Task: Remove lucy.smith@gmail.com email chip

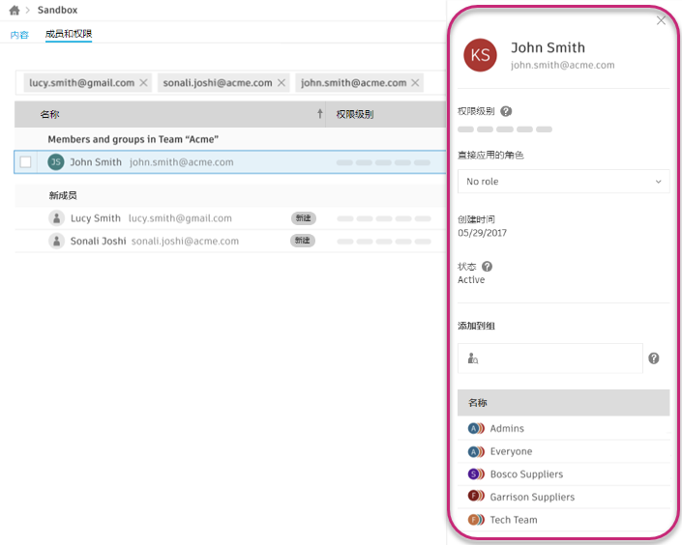Action: click(143, 82)
